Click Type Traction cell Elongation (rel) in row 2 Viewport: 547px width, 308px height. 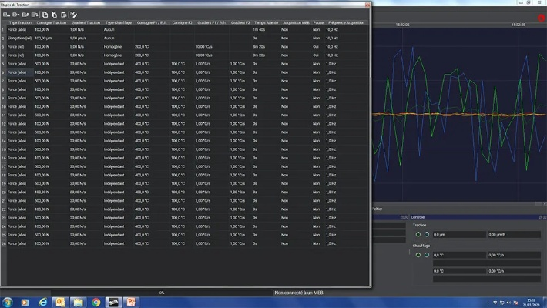(x=20, y=37)
